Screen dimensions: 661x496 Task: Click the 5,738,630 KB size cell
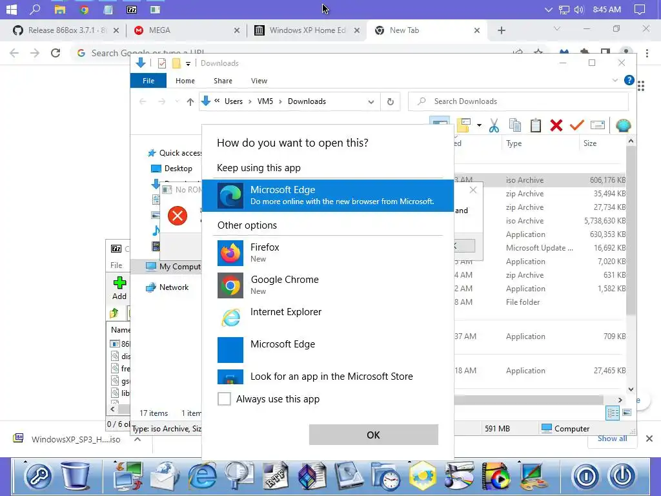click(604, 221)
